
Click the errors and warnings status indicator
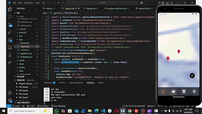(31, 106)
